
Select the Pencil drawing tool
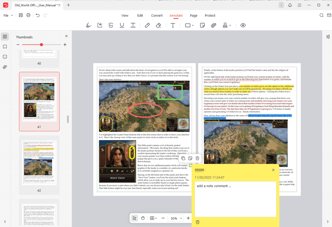point(148,26)
